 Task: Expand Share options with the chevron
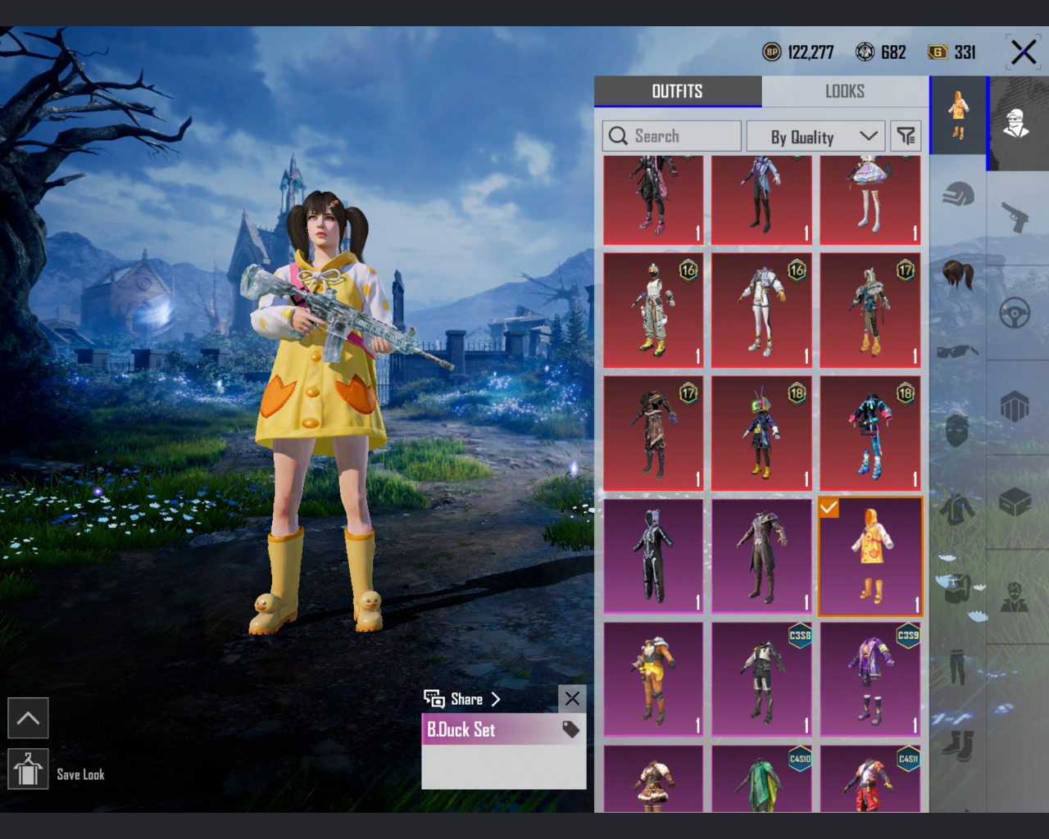(x=495, y=699)
